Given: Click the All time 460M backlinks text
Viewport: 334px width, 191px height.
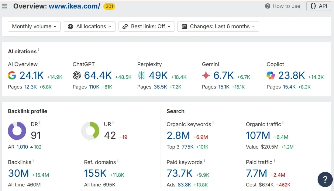Looking at the screenshot, I should coord(24,185).
